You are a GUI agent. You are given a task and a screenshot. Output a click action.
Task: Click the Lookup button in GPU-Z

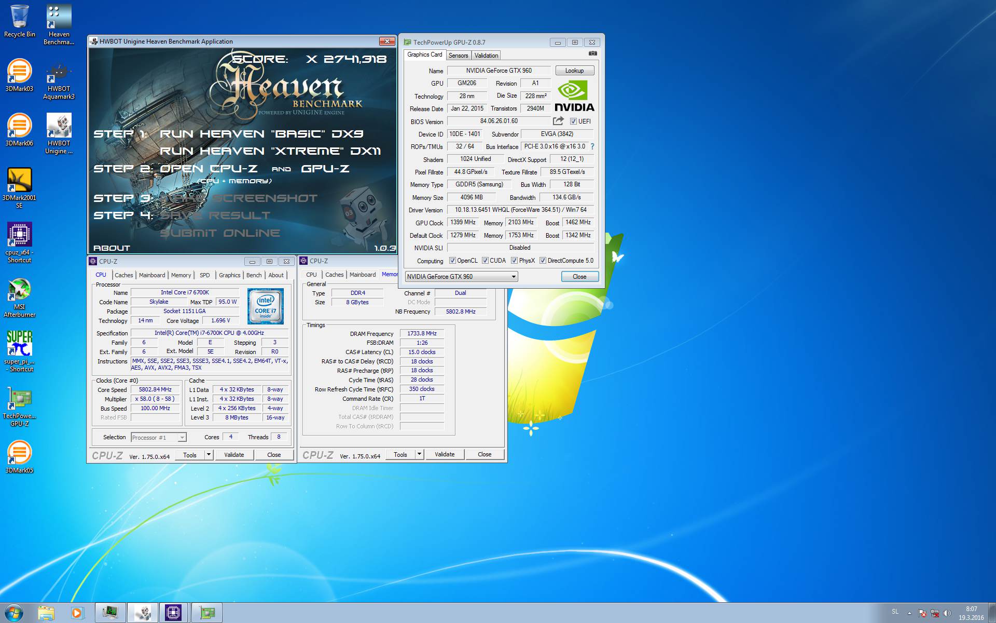point(574,71)
